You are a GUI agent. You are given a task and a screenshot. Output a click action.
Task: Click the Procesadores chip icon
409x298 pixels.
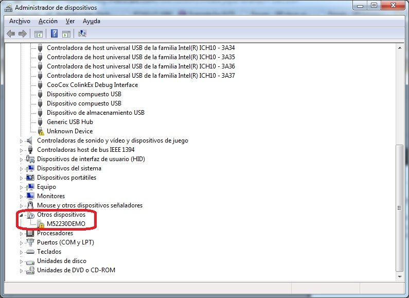click(30, 233)
